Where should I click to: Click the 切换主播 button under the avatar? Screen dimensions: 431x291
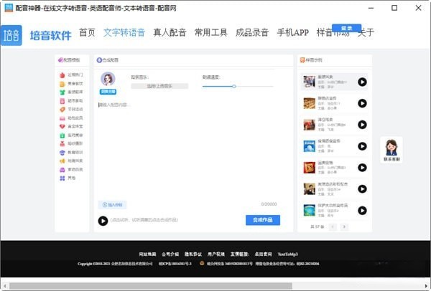point(108,92)
